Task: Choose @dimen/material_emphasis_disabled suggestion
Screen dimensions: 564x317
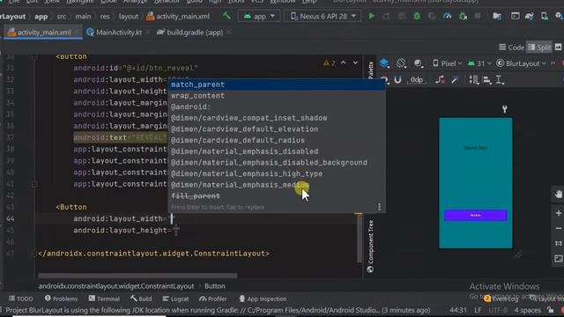Action: (x=277, y=151)
